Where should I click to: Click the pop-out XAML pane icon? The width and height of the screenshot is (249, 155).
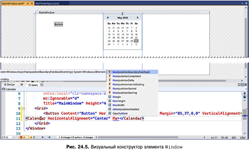click(42, 85)
